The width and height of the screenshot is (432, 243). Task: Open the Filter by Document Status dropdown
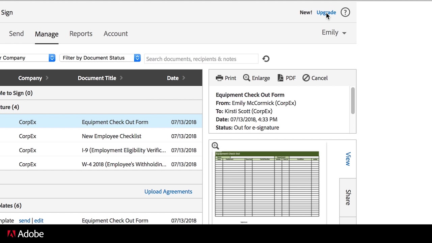[100, 58]
